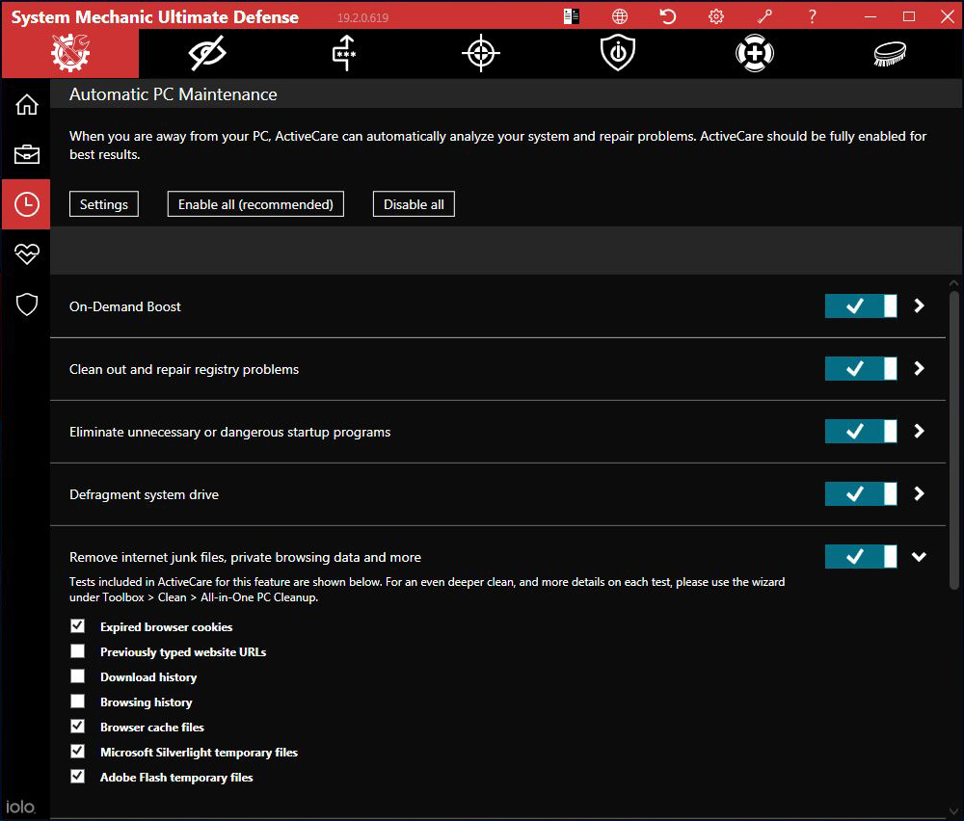Viewport: 964px width, 821px height.
Task: Click scrollbar up arrow at top
Action: (x=954, y=283)
